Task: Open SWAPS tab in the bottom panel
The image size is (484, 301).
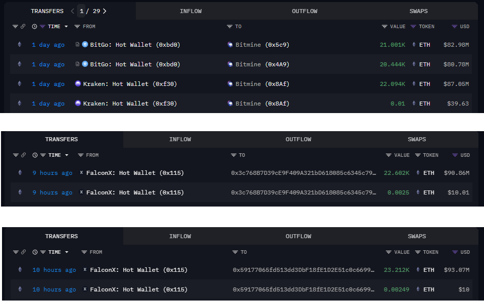Action: [x=417, y=236]
